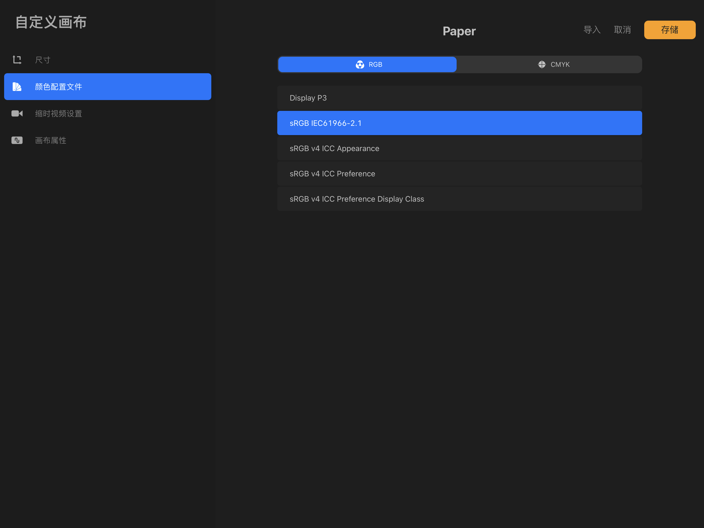Viewport: 704px width, 528px height.
Task: Click the video camera icon for time-lapse
Action: (x=17, y=113)
